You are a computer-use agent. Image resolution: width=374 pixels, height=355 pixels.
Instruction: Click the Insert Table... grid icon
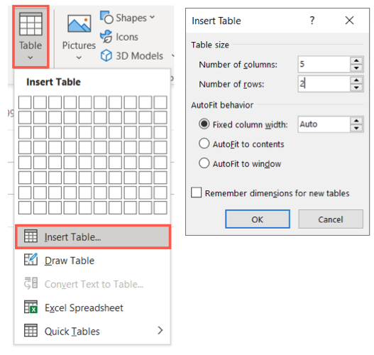31,236
